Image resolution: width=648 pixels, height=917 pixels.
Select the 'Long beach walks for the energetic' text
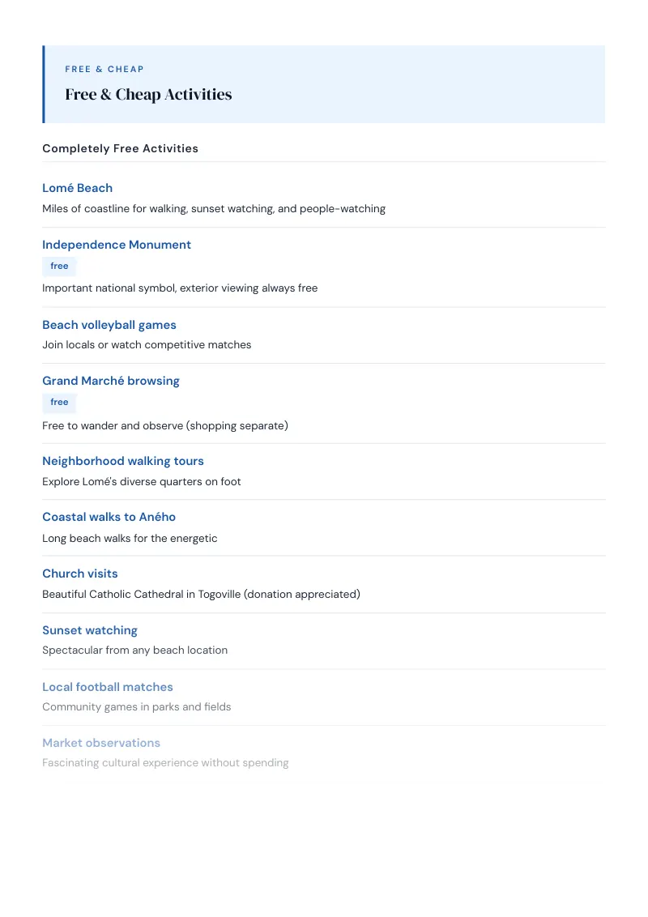130,538
